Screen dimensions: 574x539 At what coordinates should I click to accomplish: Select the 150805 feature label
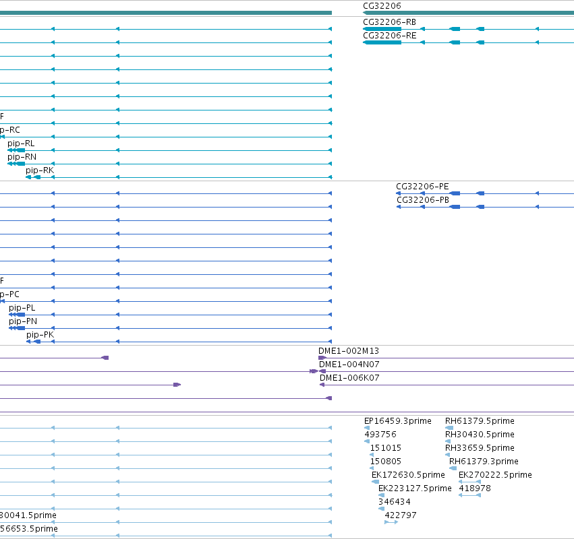pyautogui.click(x=386, y=462)
